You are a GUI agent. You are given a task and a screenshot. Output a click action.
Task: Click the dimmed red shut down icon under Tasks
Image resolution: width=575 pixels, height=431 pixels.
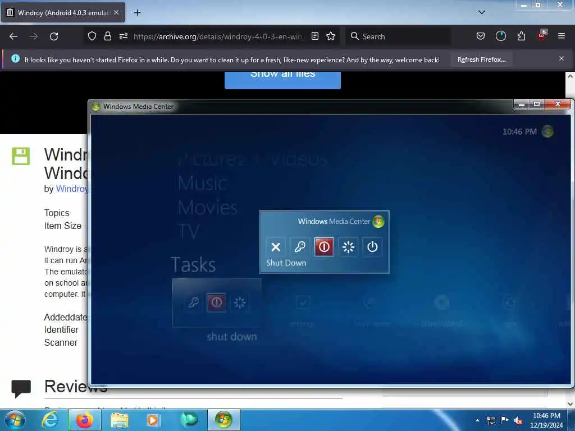click(x=216, y=302)
